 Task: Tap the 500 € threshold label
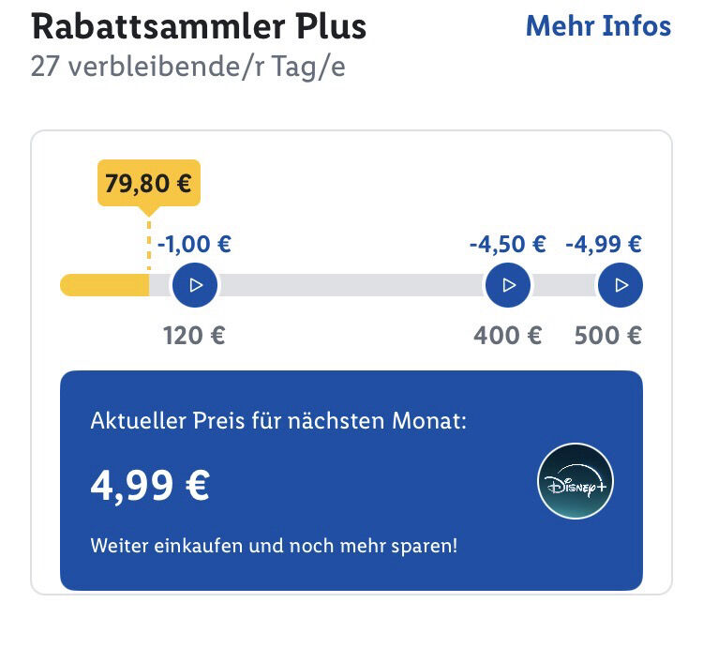607,335
